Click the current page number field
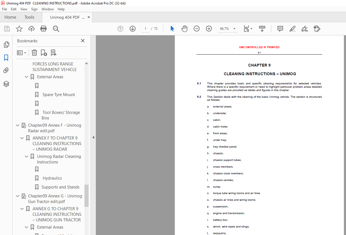Viewport: 346px width, 235px height. tap(145, 29)
